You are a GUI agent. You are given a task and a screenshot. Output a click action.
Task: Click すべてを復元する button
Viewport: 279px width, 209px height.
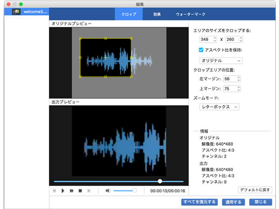tap(199, 202)
